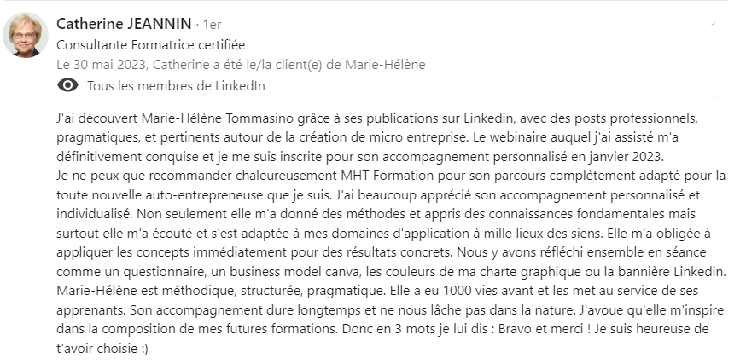Click t'avoir choisie on the last line
The height and width of the screenshot is (364, 746).
tap(97, 350)
